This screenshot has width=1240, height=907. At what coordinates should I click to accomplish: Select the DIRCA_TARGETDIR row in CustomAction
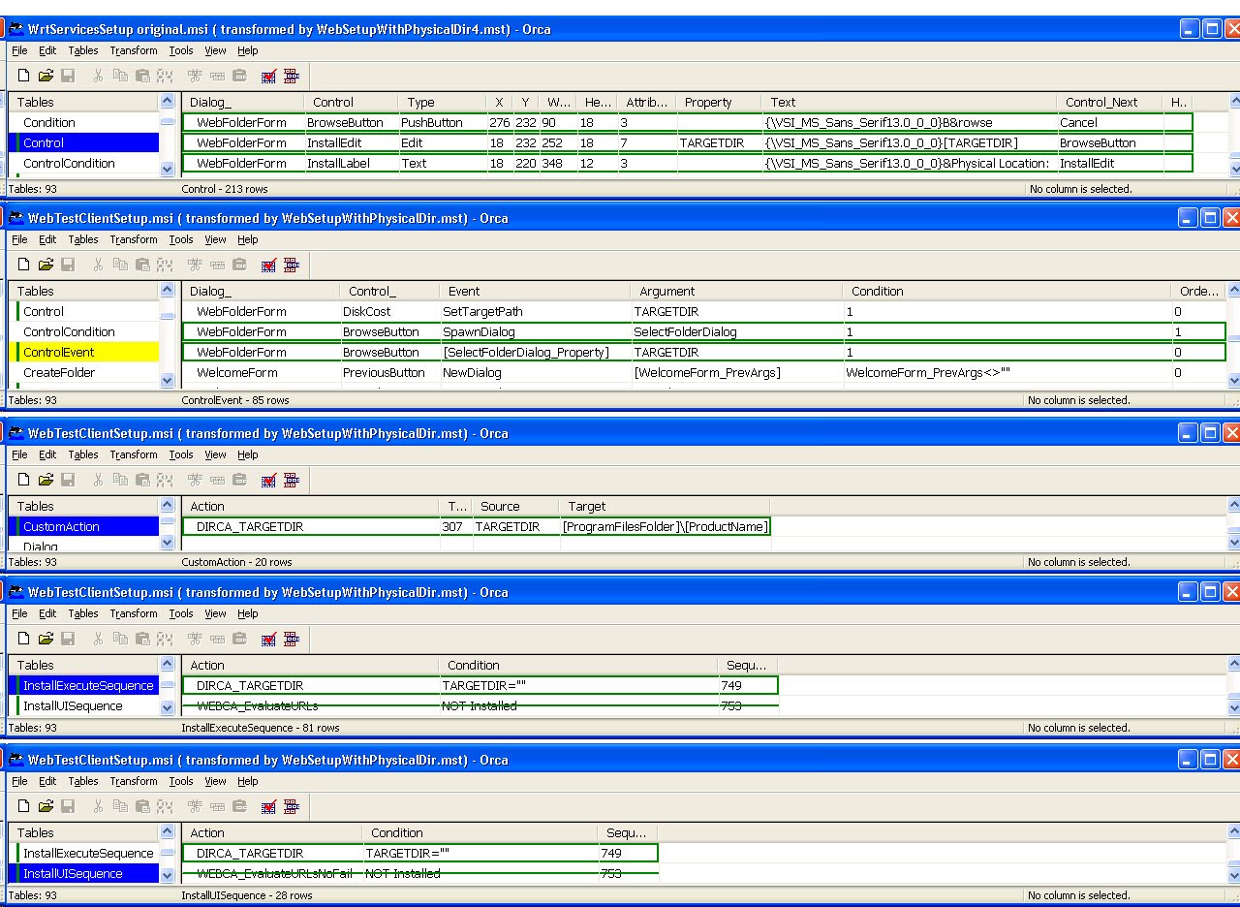(x=242, y=526)
